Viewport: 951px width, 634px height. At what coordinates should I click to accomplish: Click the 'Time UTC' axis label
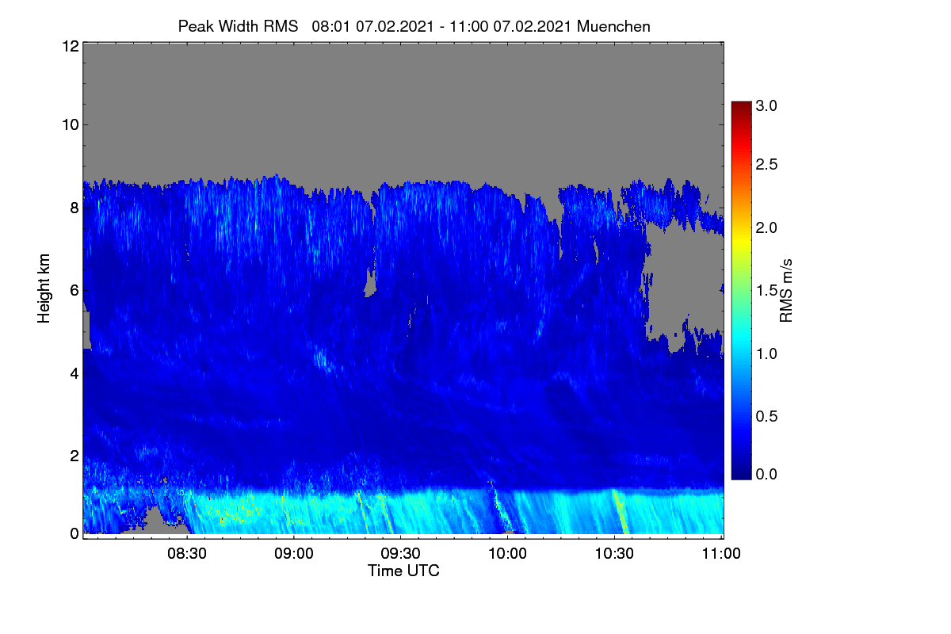coord(403,571)
